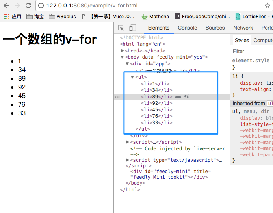Screen dimensions: 273x213
Task: Expand the first script element node
Action: pyautogui.click(x=128, y=142)
